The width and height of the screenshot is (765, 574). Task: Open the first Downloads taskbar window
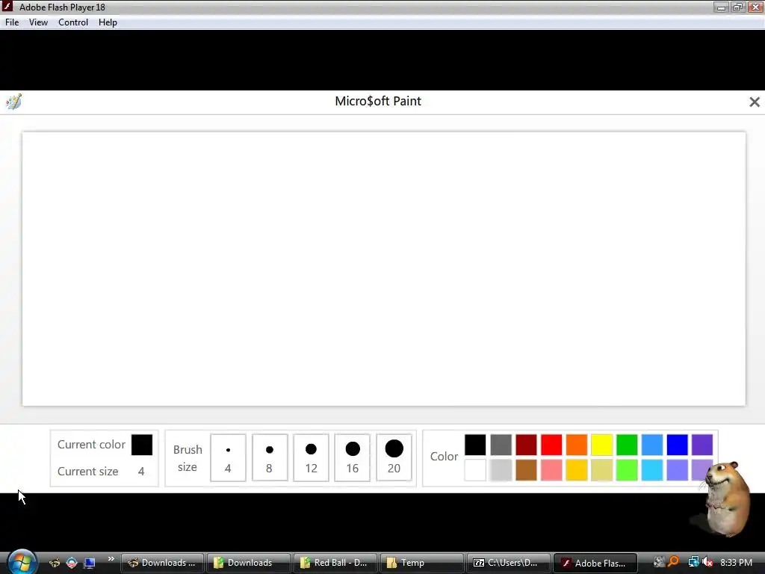pos(162,563)
